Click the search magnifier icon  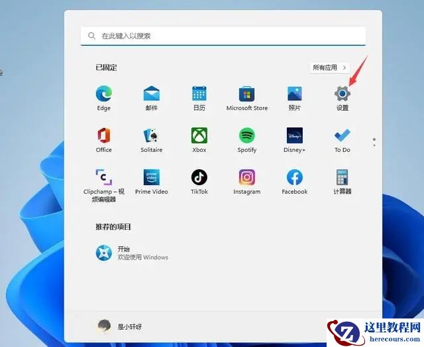point(91,36)
